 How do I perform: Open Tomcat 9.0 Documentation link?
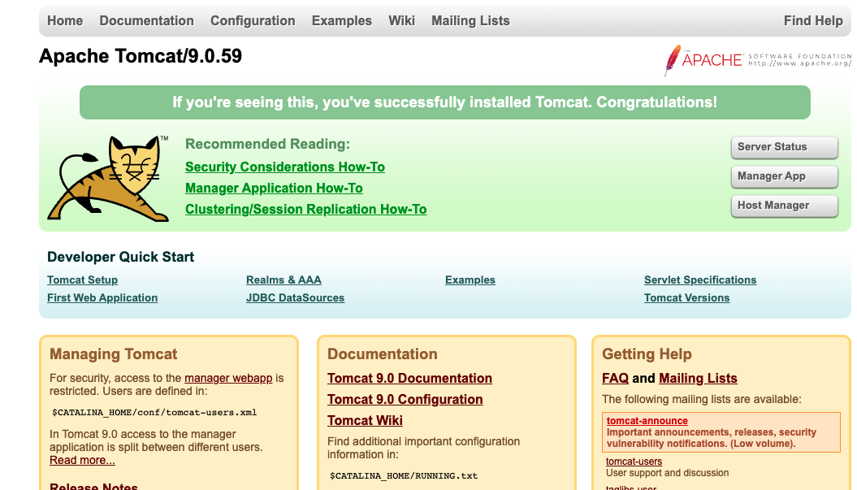410,379
